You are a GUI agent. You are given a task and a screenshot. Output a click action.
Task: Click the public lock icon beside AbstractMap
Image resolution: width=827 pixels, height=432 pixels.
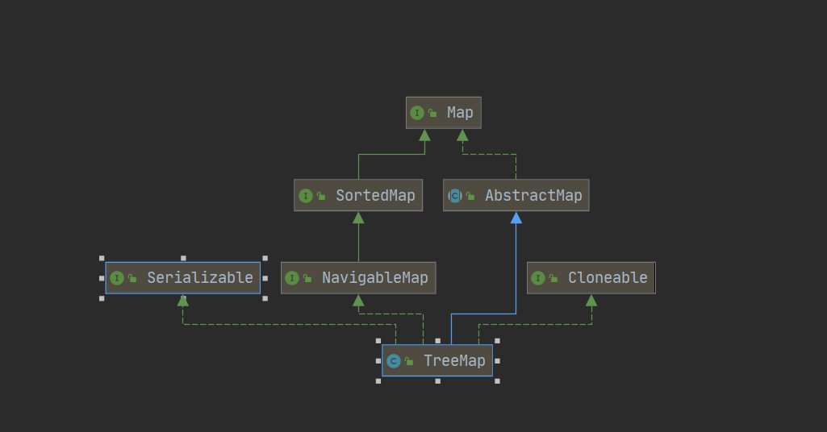[470, 197]
